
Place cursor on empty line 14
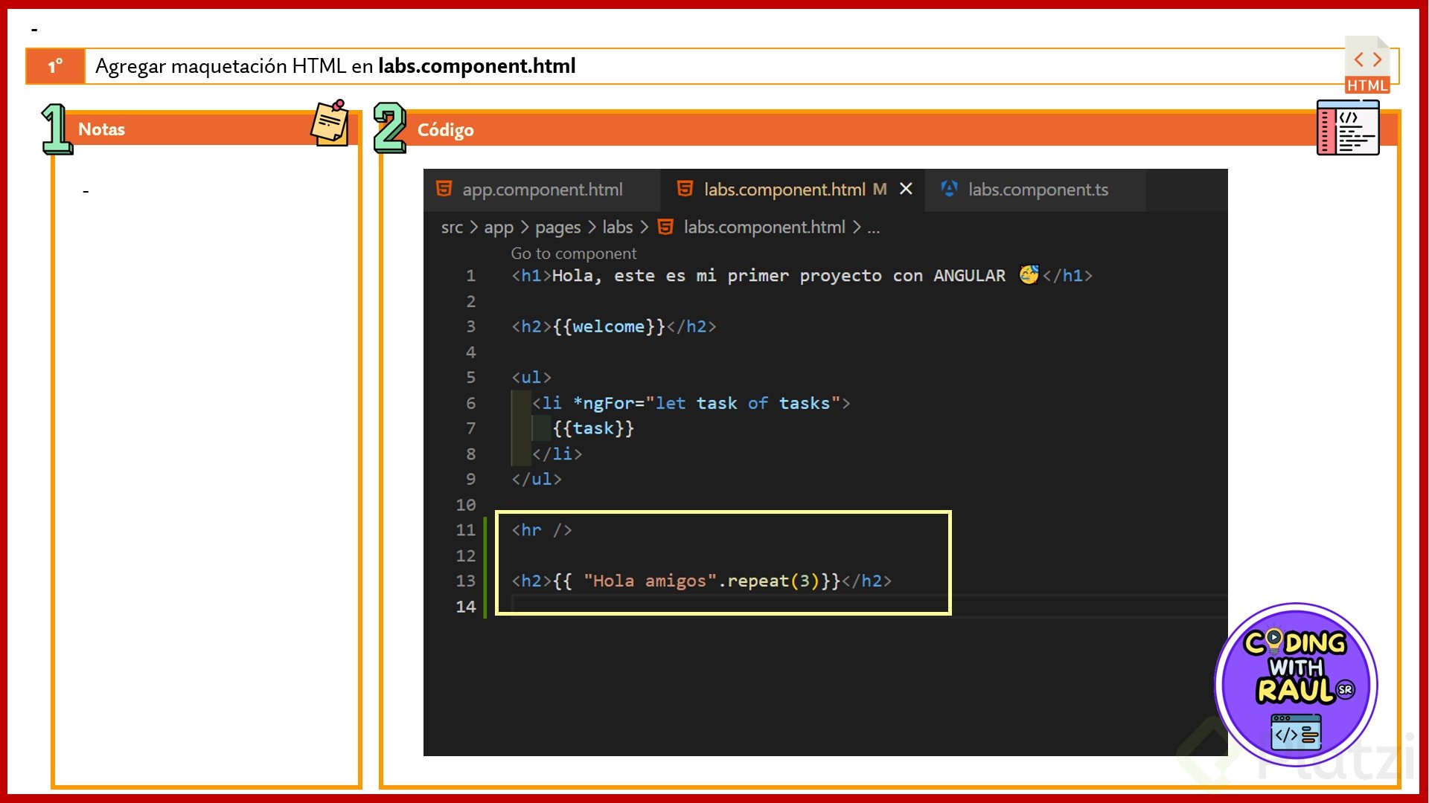coord(670,607)
